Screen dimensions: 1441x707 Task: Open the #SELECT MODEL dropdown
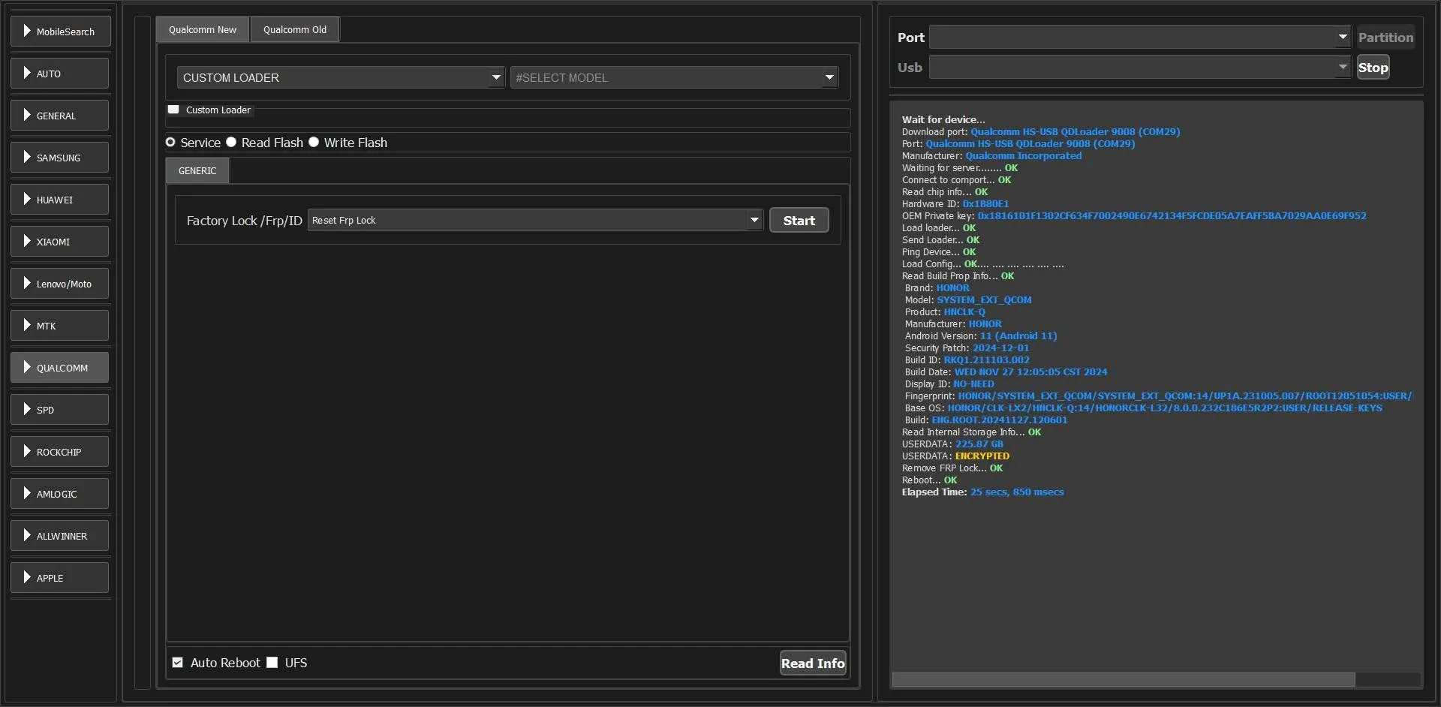coord(674,77)
